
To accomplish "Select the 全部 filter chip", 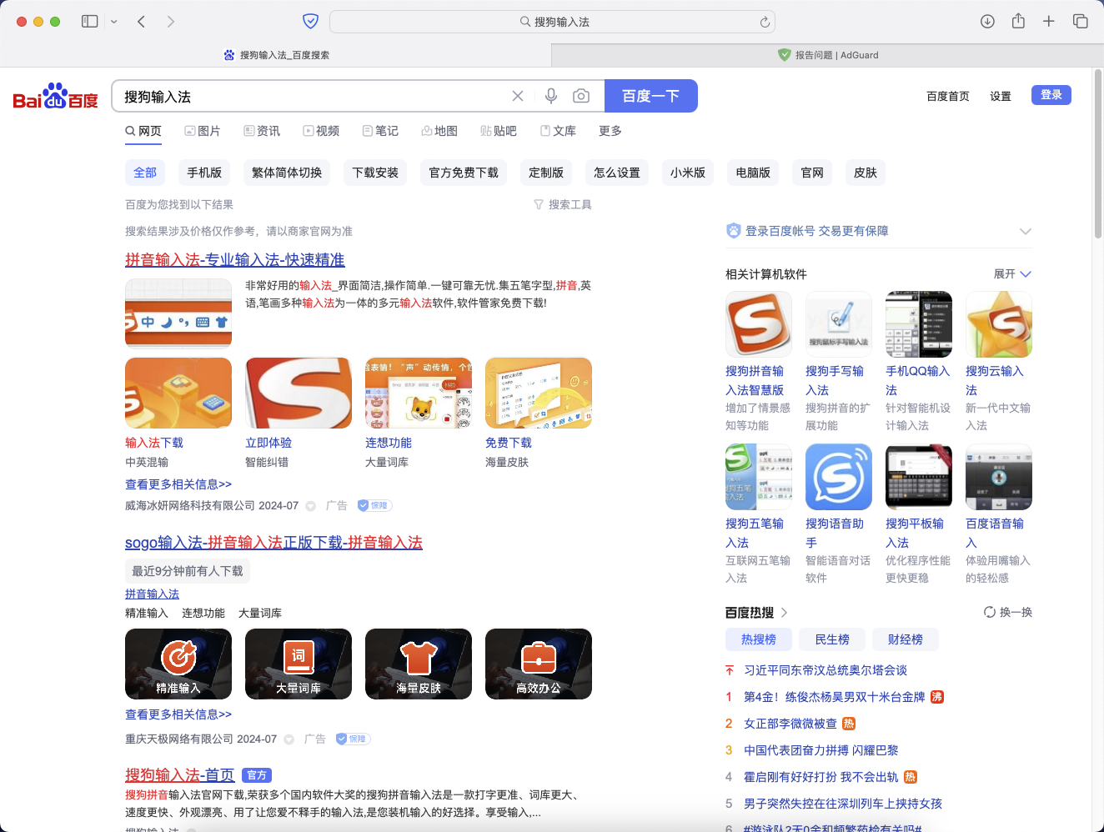I will 145,173.
